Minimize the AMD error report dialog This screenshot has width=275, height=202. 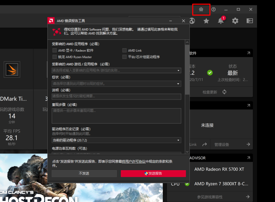coord(170,21)
